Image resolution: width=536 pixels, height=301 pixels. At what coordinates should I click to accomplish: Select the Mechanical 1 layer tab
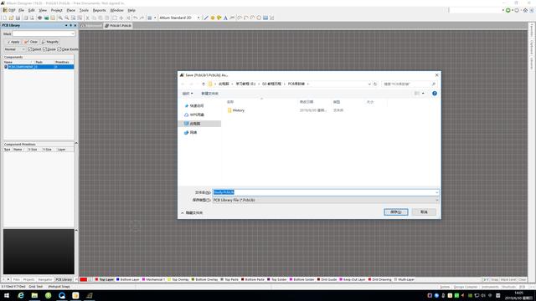pyautogui.click(x=153, y=279)
